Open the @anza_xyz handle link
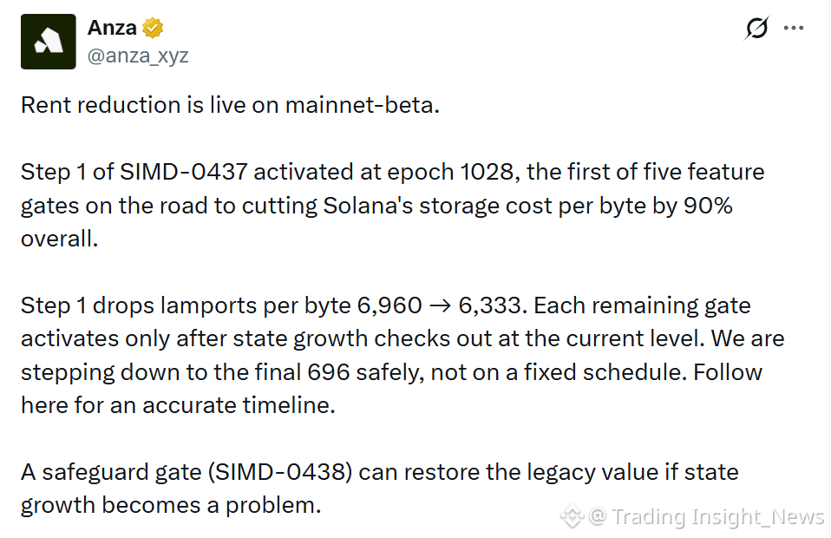This screenshot has height=538, width=831. coord(138,56)
